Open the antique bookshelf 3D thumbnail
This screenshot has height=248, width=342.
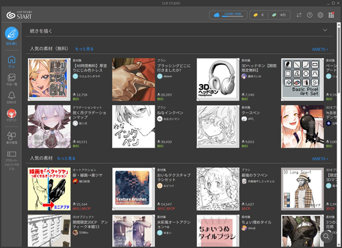click(49, 231)
